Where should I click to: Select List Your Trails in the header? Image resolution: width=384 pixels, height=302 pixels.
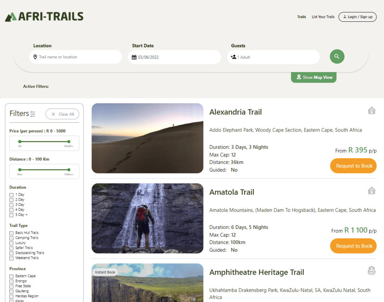(323, 17)
